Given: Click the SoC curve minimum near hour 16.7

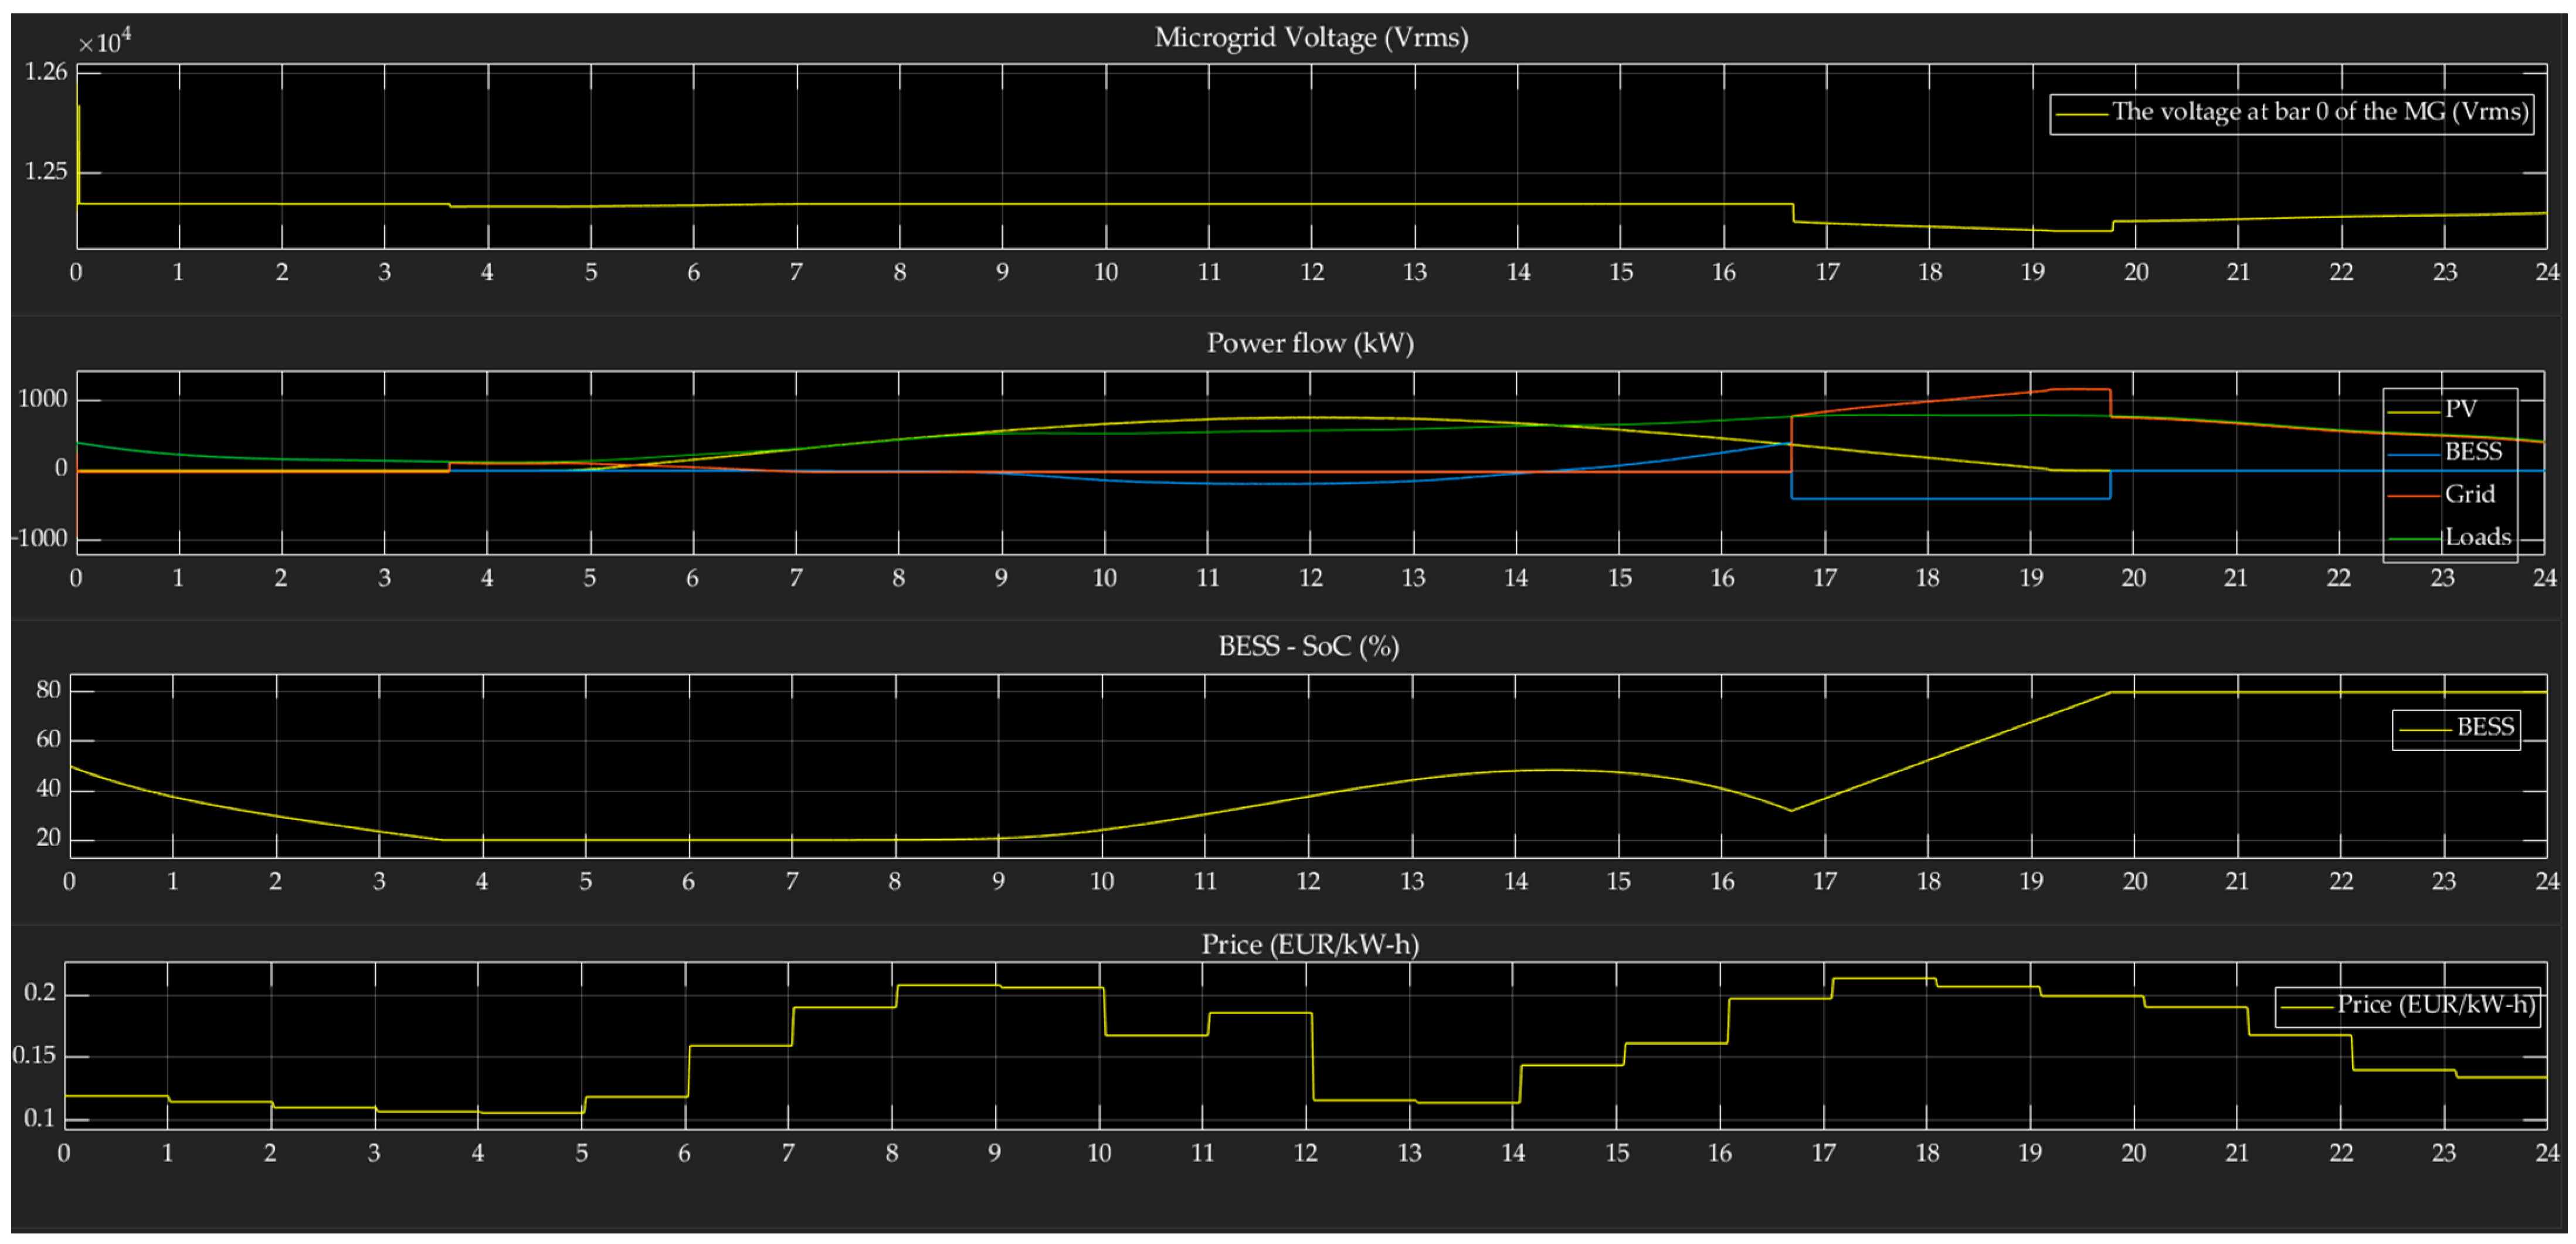Looking at the screenshot, I should point(1791,810).
